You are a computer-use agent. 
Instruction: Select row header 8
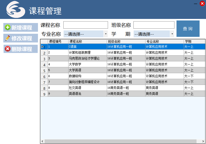pos(44,88)
